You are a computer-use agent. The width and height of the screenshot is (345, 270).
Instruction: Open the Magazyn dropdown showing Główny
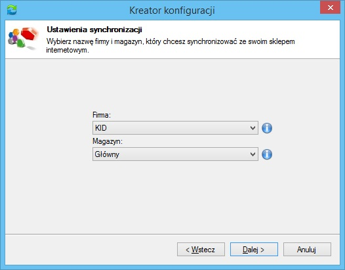(175, 154)
